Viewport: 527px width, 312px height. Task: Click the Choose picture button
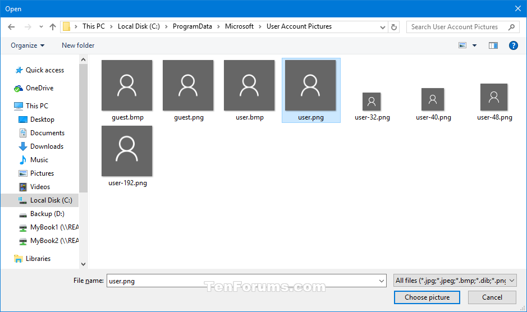[x=427, y=297]
